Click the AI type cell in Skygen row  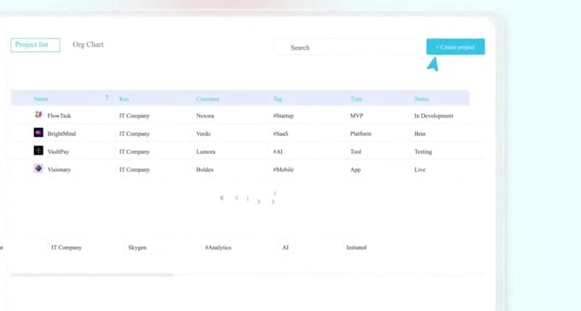click(x=285, y=247)
